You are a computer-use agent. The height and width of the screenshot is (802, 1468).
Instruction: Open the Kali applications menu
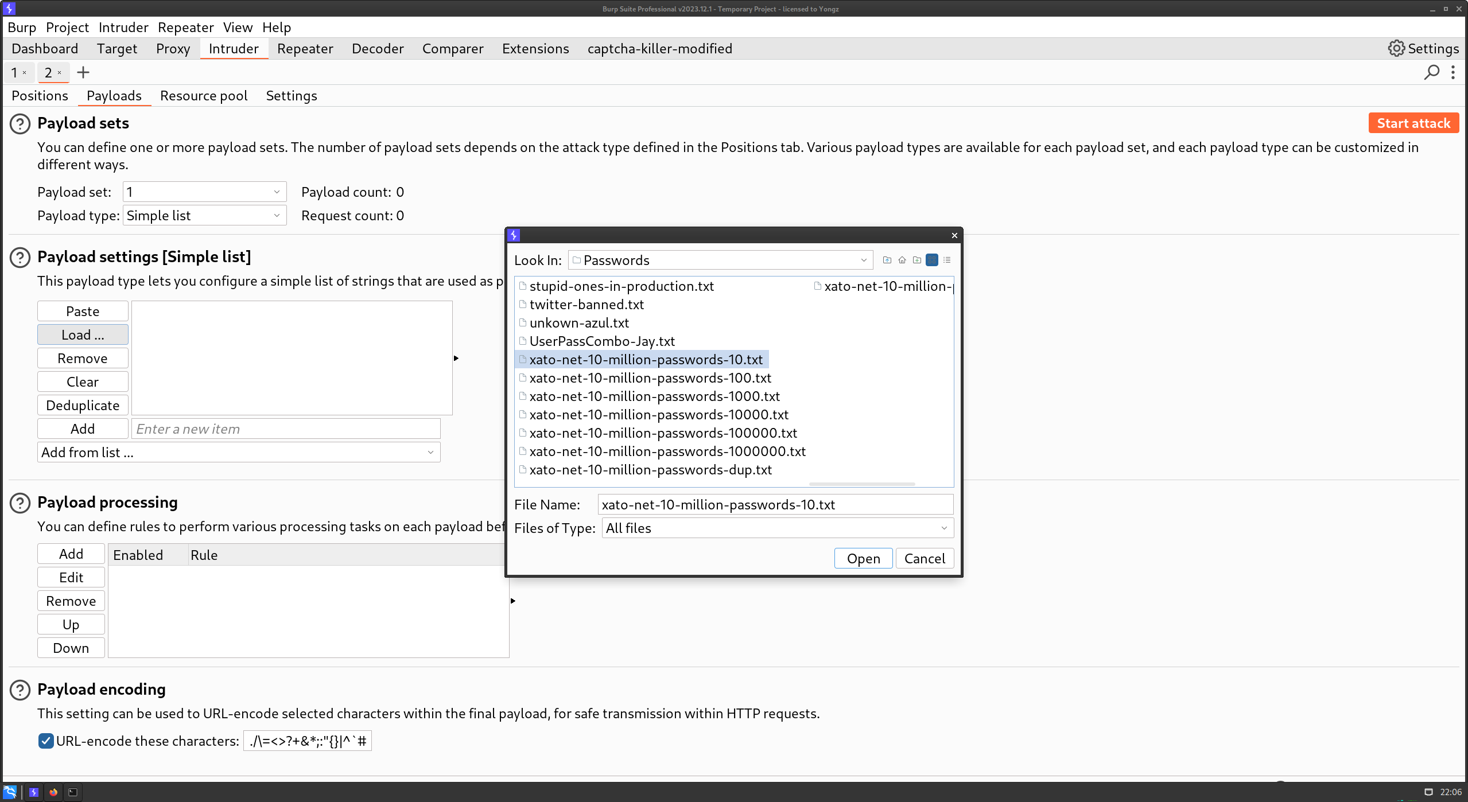tap(10, 792)
